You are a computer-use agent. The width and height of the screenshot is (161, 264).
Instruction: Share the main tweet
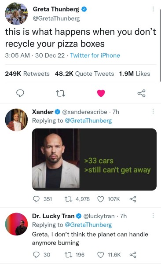pos(142,93)
